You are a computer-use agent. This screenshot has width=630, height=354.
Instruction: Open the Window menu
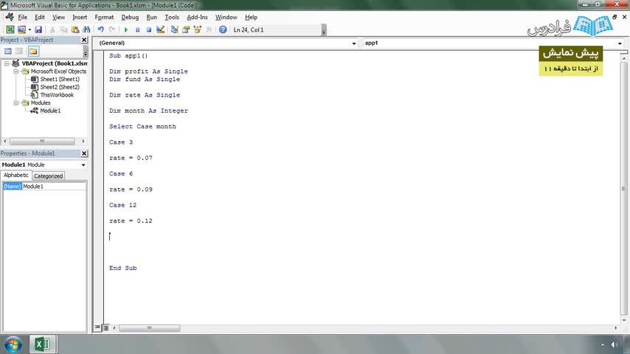coord(226,17)
